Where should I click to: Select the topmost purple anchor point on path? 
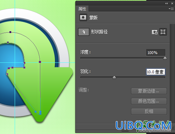(x=10, y=32)
